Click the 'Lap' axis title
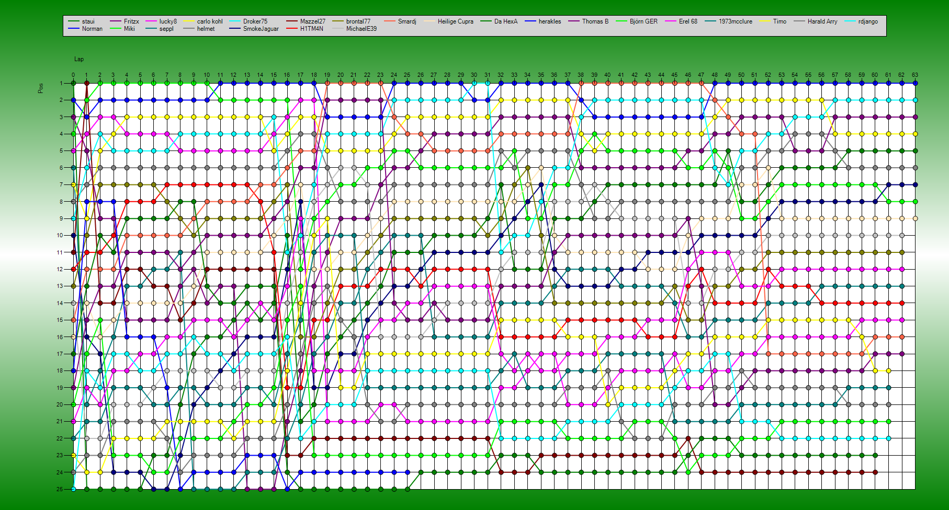 [x=79, y=59]
